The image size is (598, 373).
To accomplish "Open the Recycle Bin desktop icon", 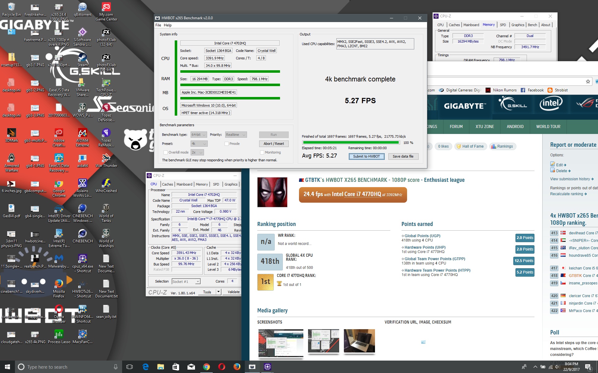I will click(x=12, y=10).
